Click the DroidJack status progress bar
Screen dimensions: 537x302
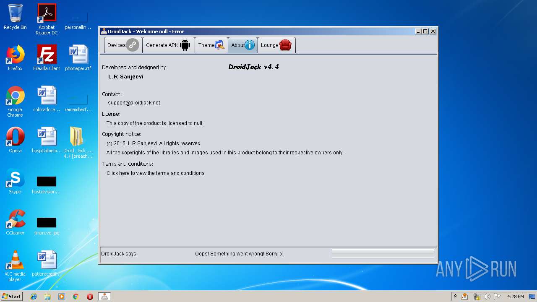click(383, 253)
